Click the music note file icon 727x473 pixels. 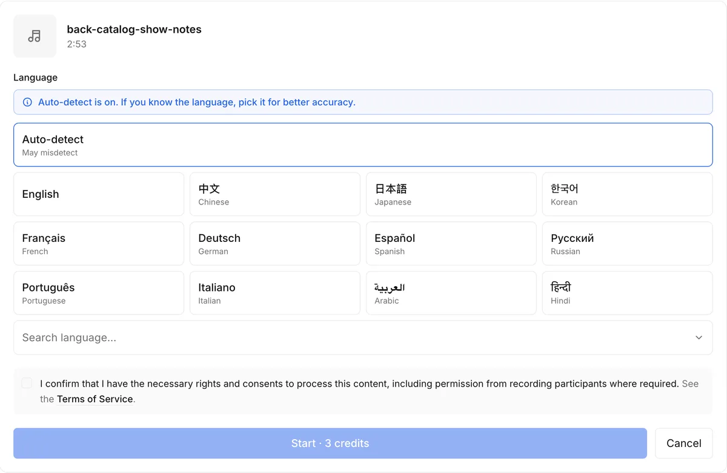(35, 36)
